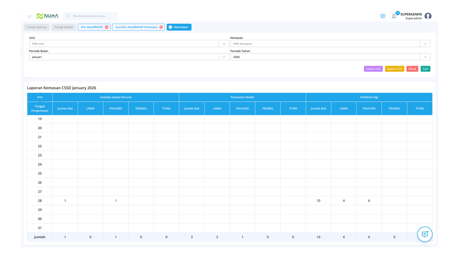Click value 6 in row 28
The height and width of the screenshot is (258, 459).
[x=369, y=201]
